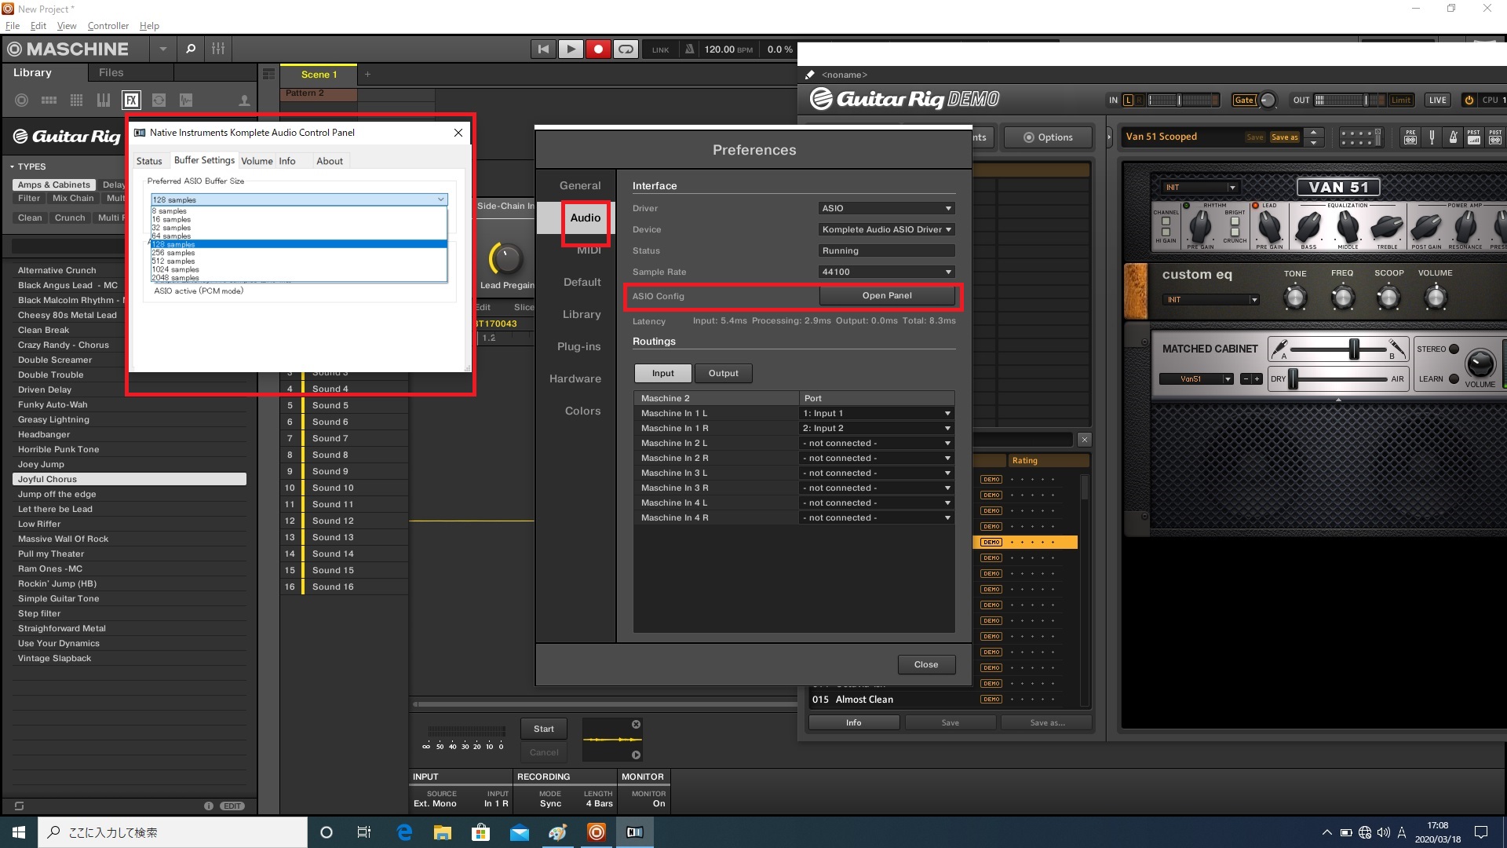
Task: Click the Maschine mixer icon
Action: pyautogui.click(x=218, y=49)
